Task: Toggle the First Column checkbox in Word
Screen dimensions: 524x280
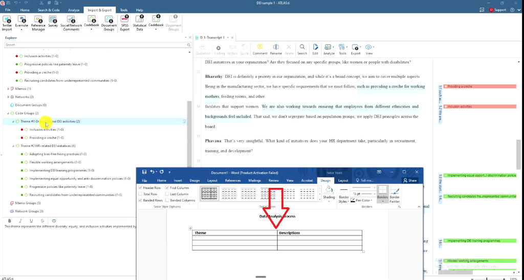Action: click(167, 188)
